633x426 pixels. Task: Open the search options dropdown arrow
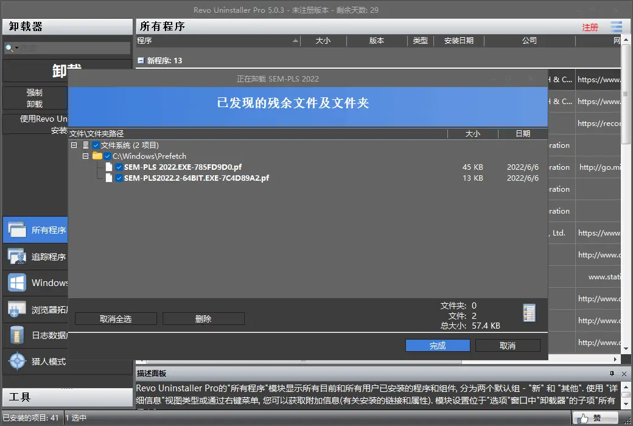pyautogui.click(x=16, y=48)
